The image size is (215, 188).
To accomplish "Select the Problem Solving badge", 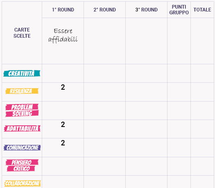I will 22,110.
